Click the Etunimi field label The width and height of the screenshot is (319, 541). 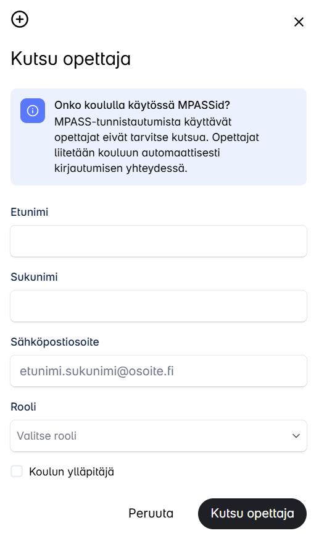point(29,212)
